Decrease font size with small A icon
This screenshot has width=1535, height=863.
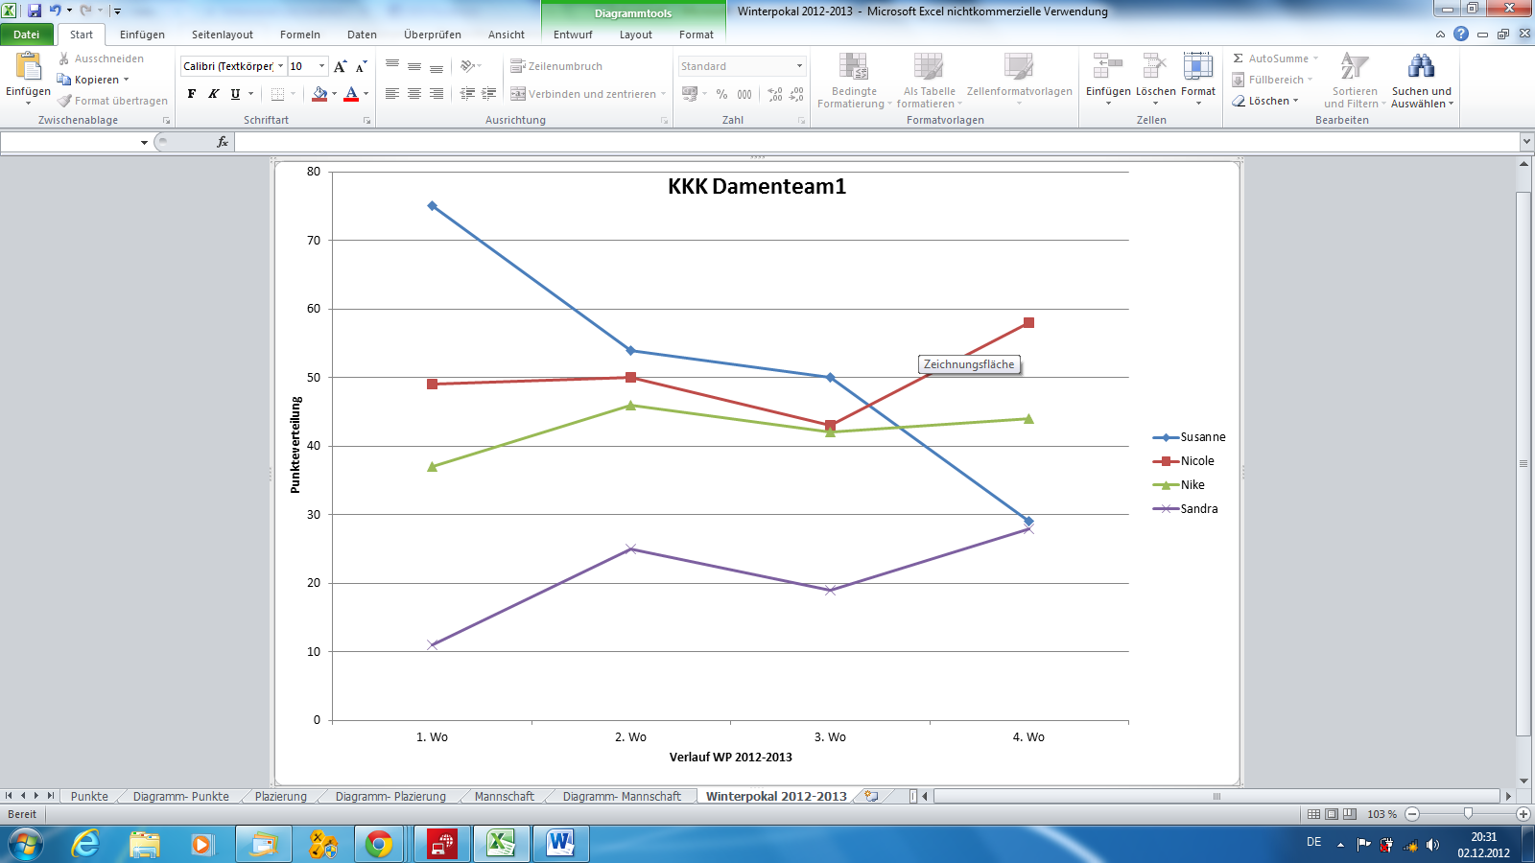[361, 66]
